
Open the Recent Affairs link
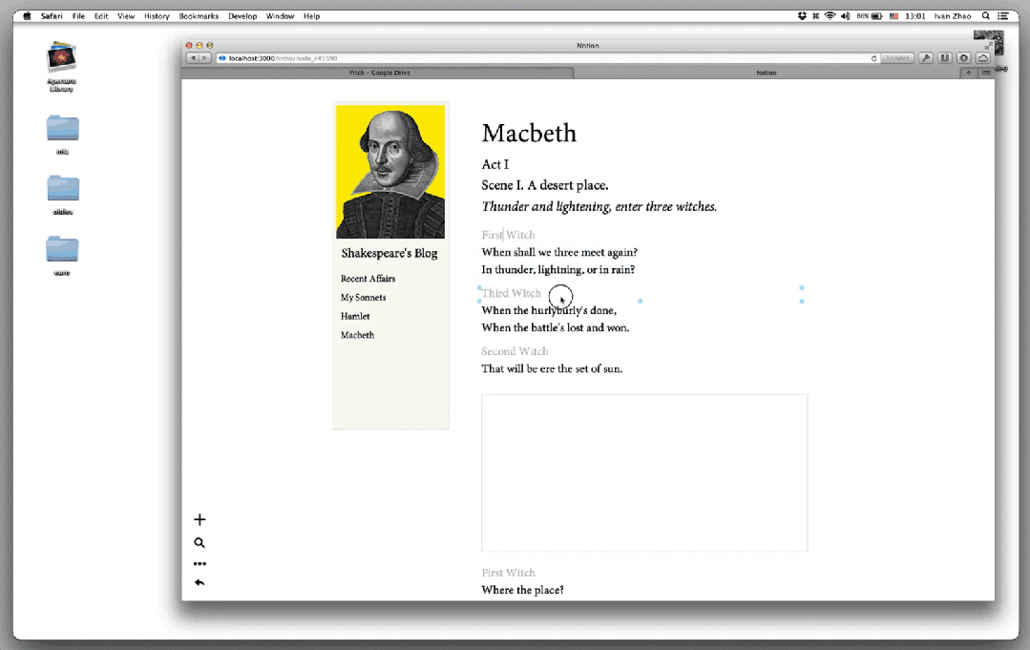[x=368, y=278]
